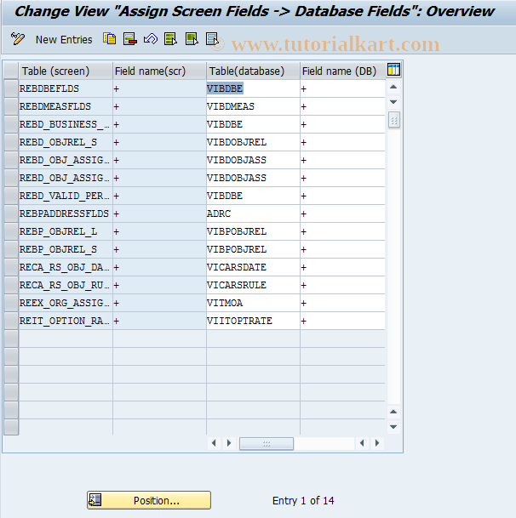The height and width of the screenshot is (518, 516).
Task: Click Field name (DB) cell in VITMOA row
Action: 342,303
